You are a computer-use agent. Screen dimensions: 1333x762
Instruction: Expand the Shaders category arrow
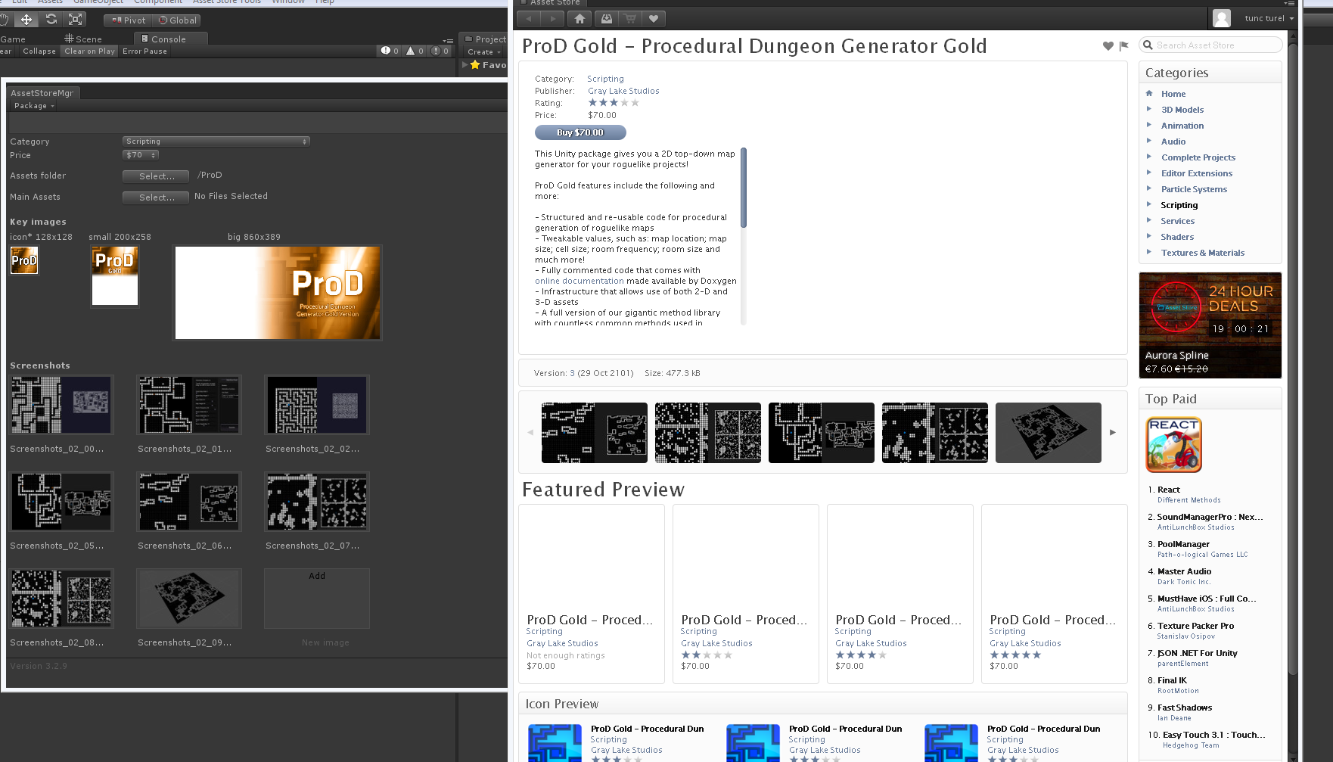[x=1149, y=236]
